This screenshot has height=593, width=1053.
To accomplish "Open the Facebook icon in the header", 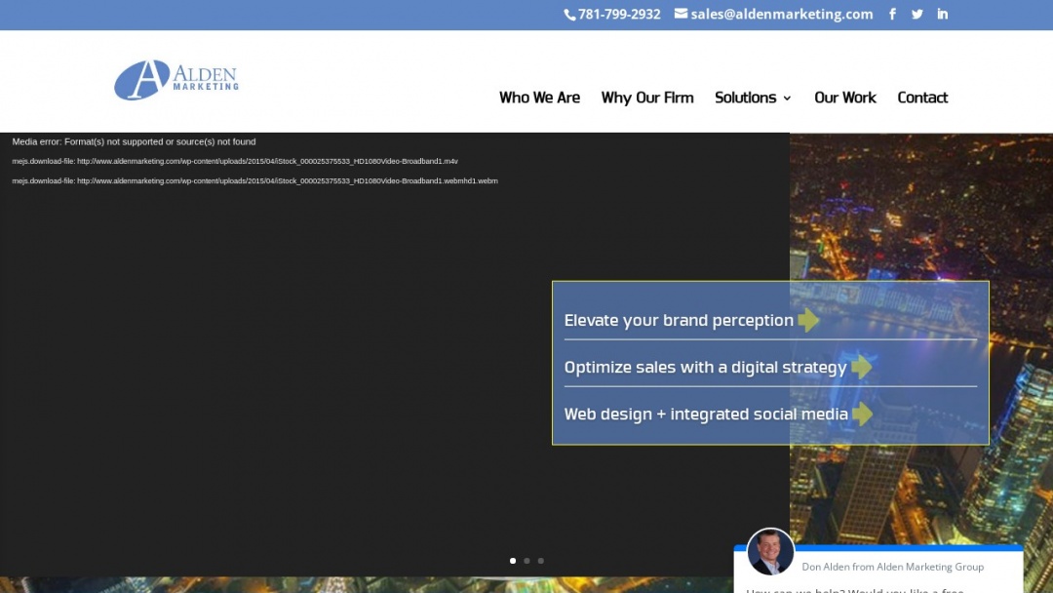I will [892, 14].
